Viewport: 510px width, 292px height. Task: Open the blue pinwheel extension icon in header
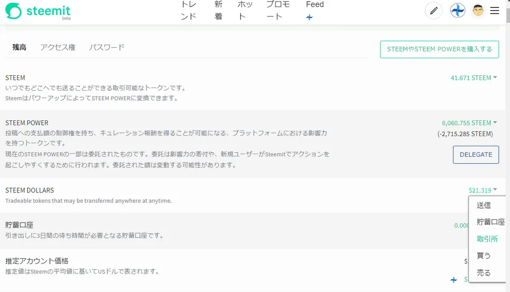[x=457, y=11]
